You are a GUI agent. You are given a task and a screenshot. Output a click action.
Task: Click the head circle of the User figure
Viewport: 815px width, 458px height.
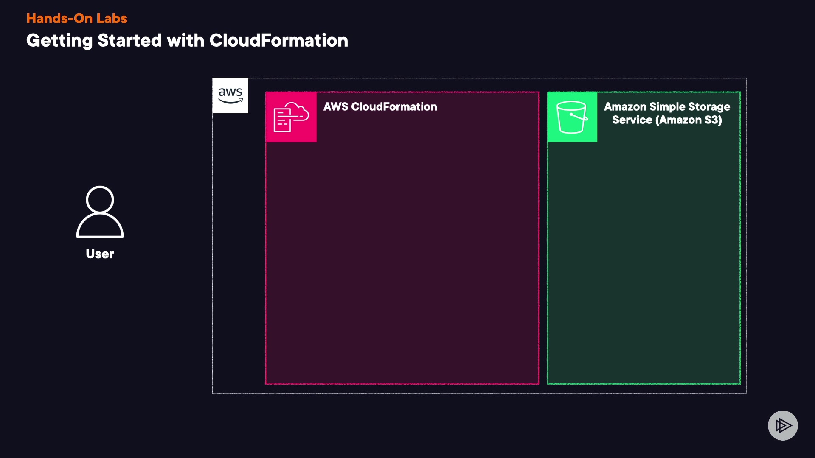(x=100, y=199)
